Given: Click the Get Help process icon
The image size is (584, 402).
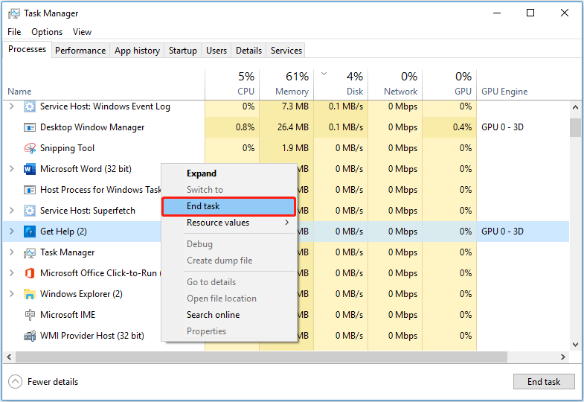Looking at the screenshot, I should [30, 232].
